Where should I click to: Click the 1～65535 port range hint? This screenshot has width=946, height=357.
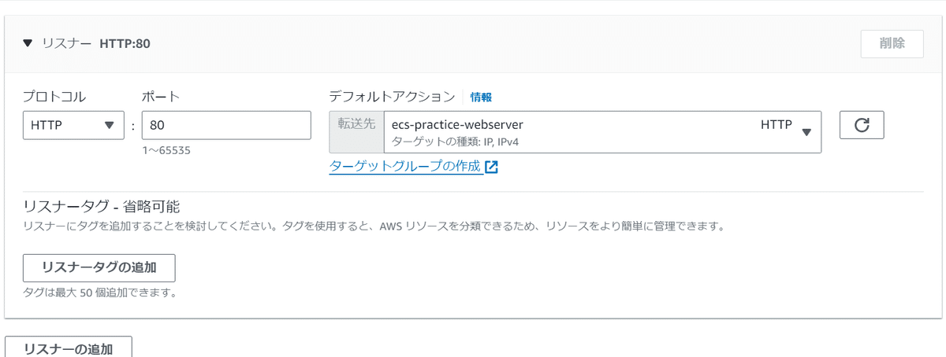click(x=166, y=149)
